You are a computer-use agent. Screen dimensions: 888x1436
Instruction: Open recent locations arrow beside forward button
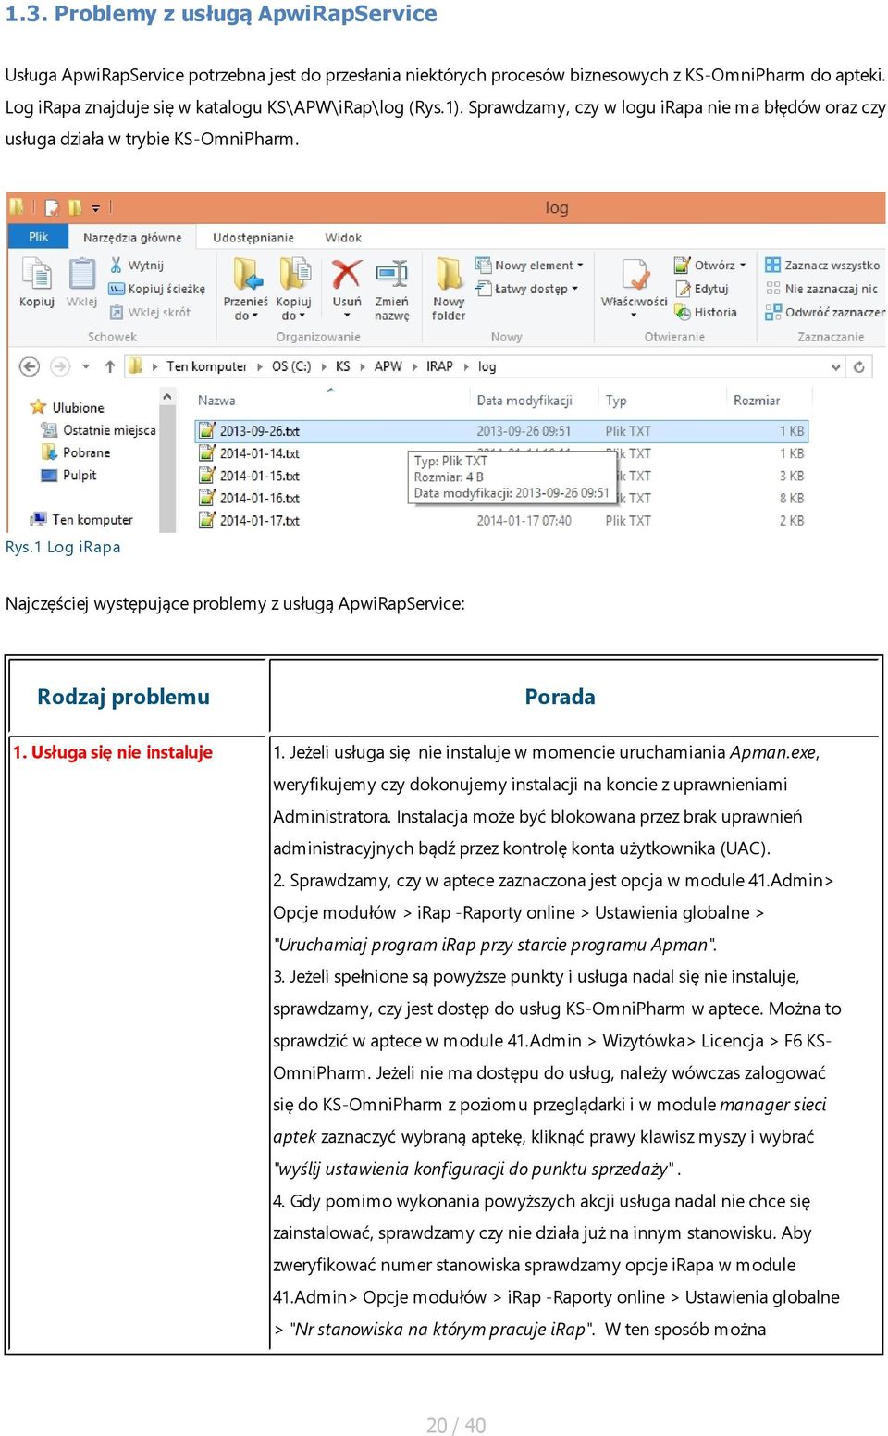coord(86,366)
